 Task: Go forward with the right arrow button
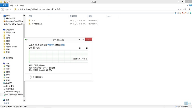coord(7,9)
